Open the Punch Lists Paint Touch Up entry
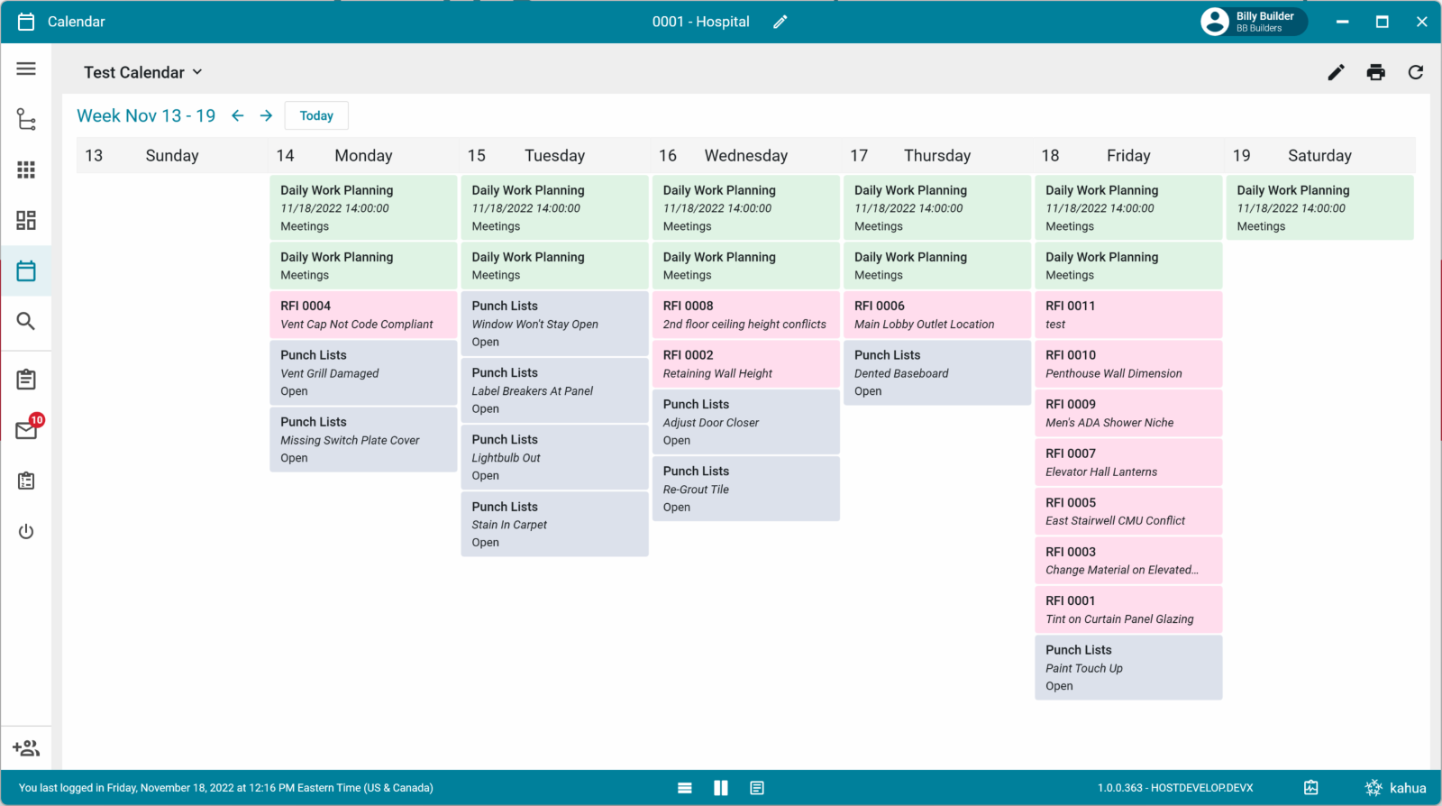The height and width of the screenshot is (806, 1442). (x=1127, y=667)
